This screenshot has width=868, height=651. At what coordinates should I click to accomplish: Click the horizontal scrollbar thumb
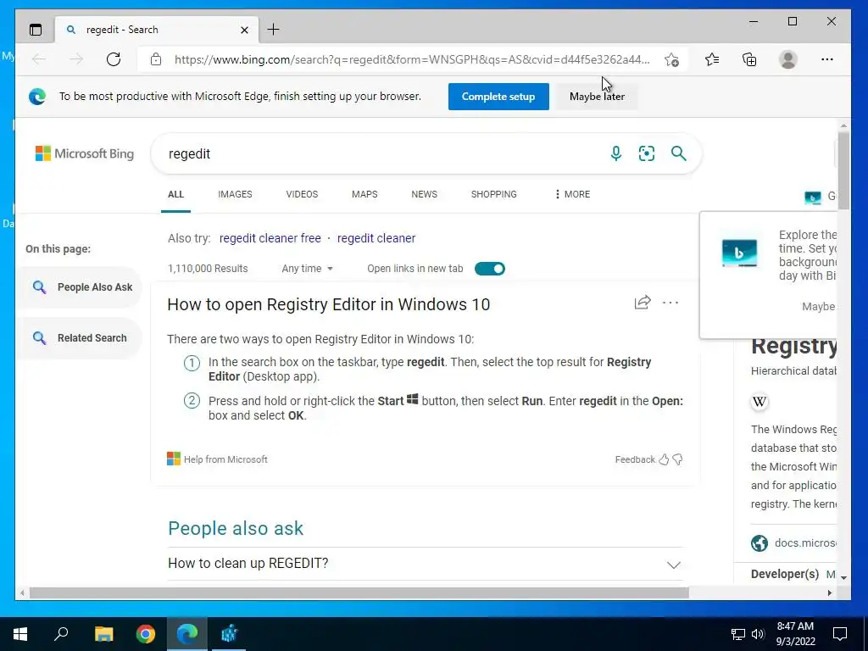click(x=359, y=593)
